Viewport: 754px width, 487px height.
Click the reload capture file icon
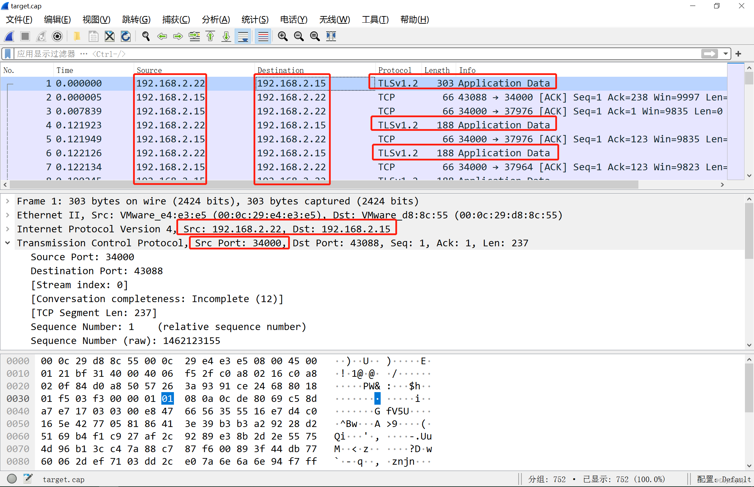click(126, 36)
